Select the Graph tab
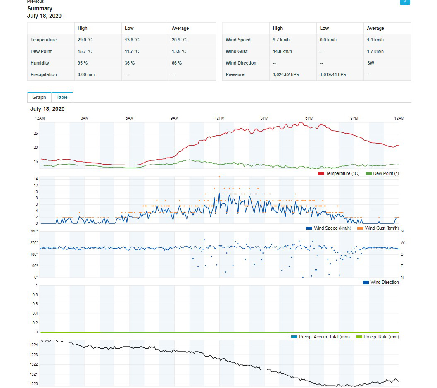 tap(39, 97)
